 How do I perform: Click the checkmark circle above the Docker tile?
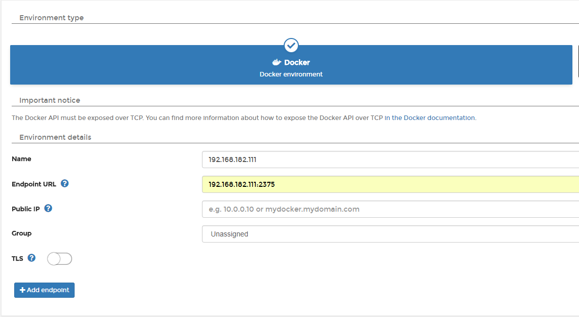pyautogui.click(x=291, y=45)
